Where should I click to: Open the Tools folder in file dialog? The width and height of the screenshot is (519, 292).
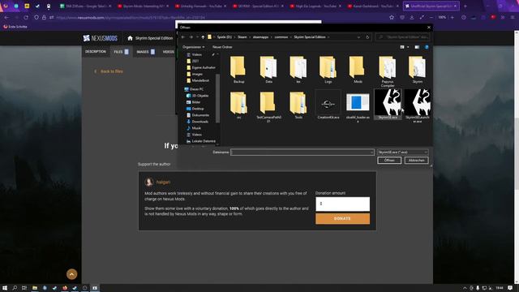[298, 105]
